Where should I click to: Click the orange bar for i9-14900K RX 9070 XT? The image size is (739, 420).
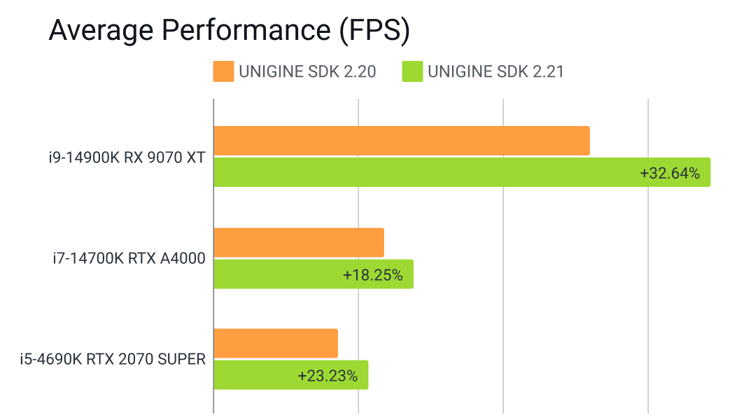pos(402,141)
